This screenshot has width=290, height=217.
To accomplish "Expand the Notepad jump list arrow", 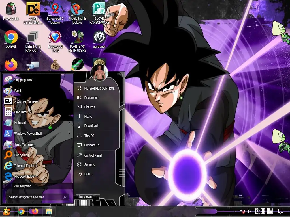I will pyautogui.click(x=69, y=123).
